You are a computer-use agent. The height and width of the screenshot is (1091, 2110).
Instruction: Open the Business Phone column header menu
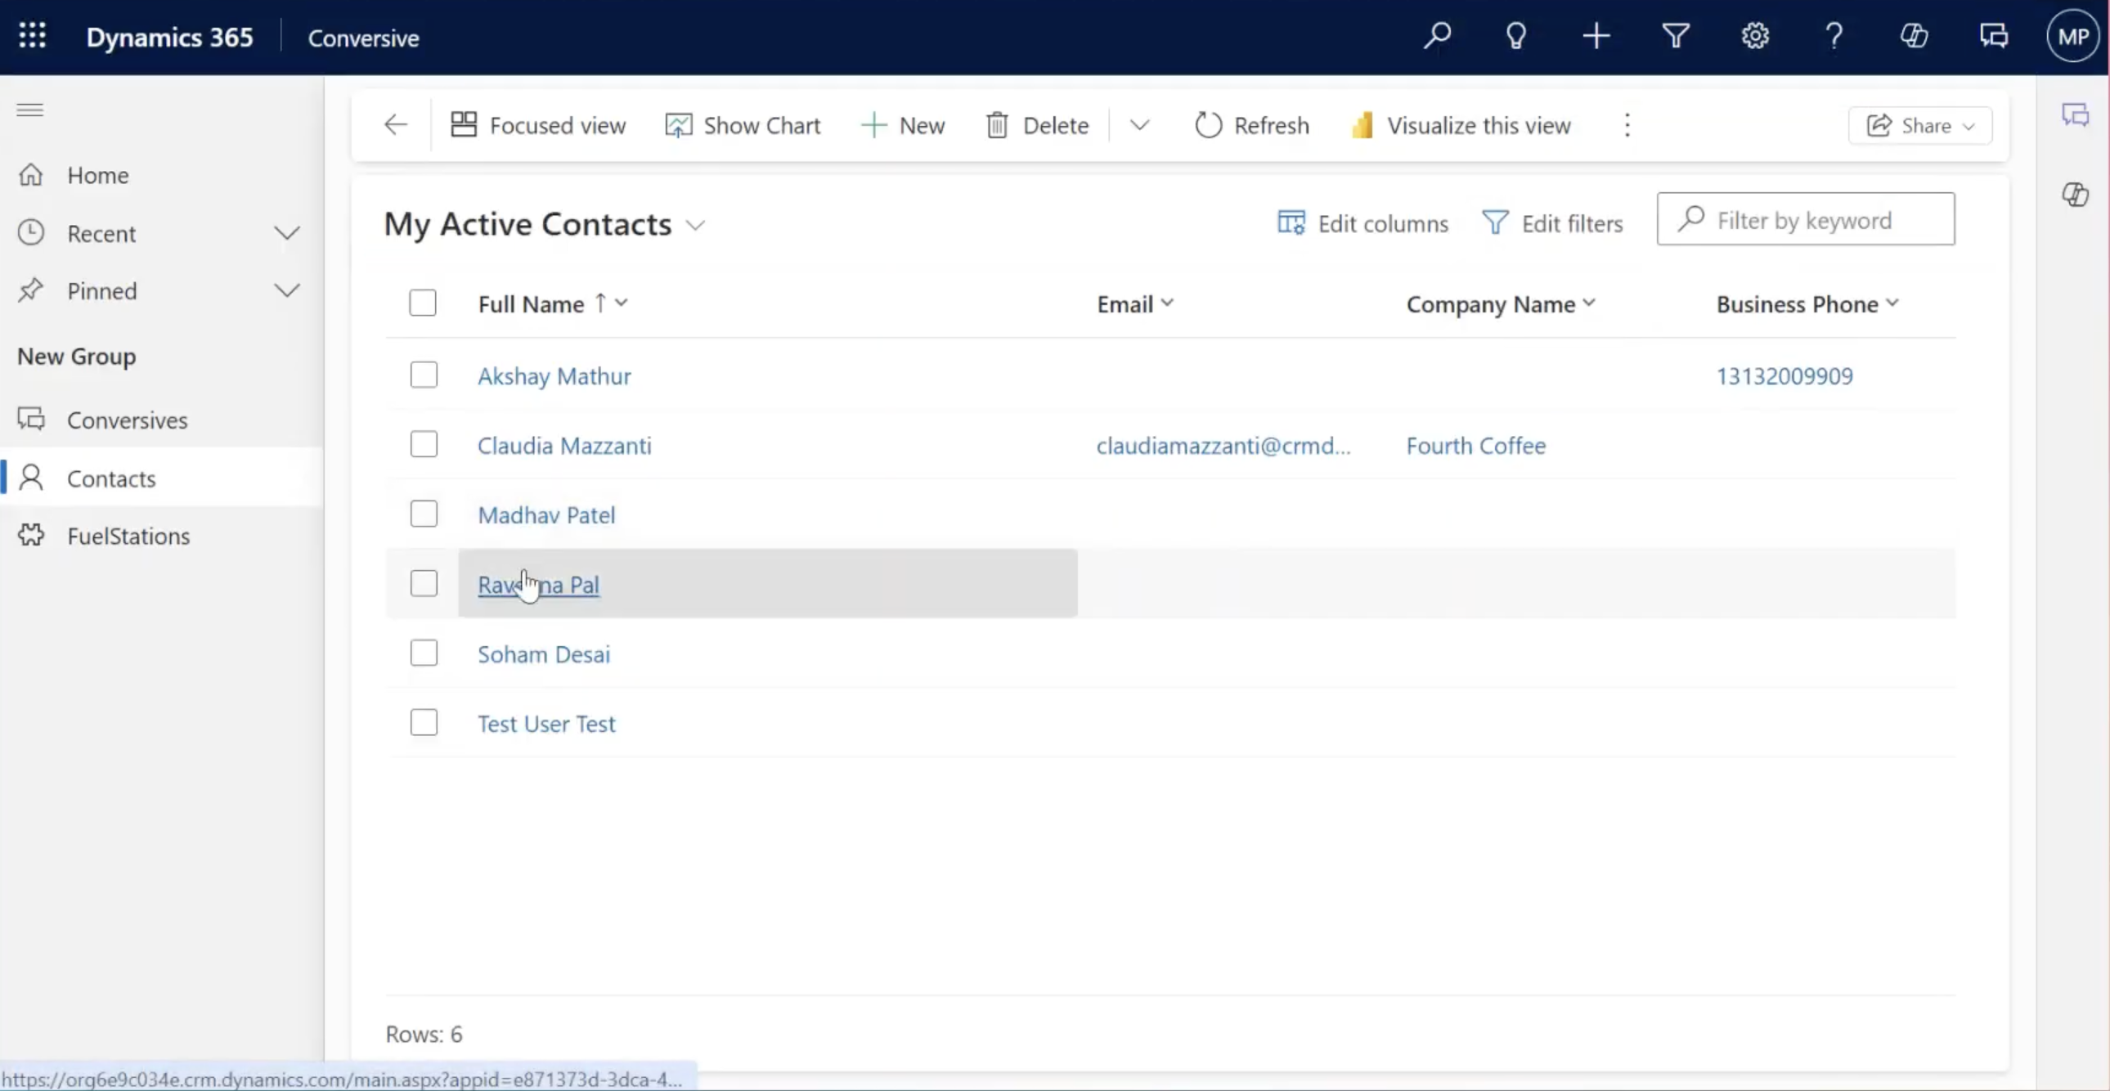1807,304
